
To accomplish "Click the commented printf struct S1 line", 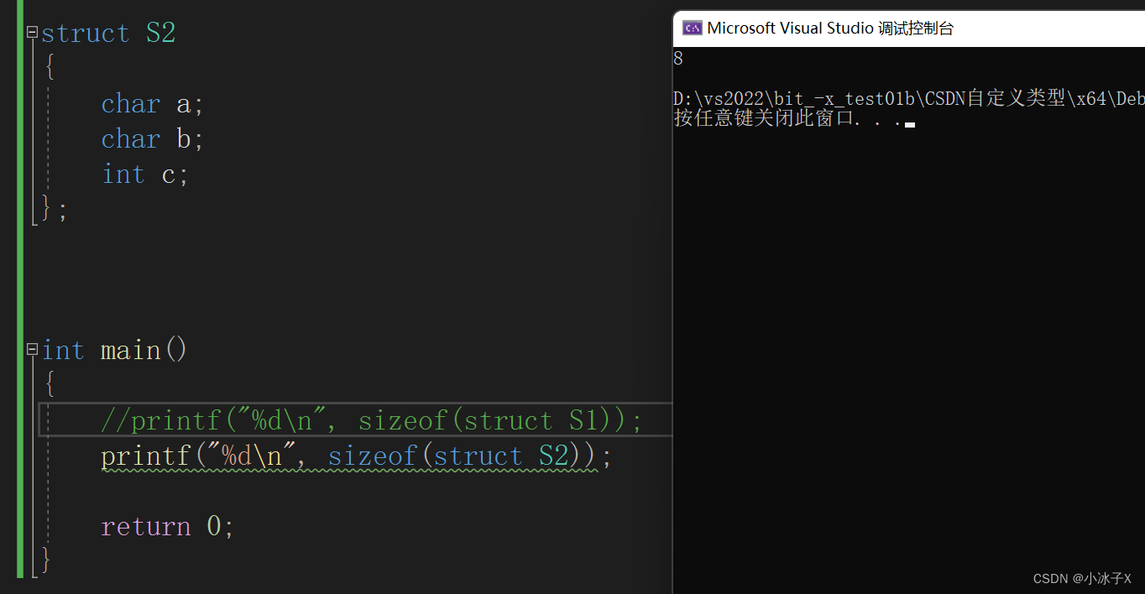I will (x=372, y=419).
